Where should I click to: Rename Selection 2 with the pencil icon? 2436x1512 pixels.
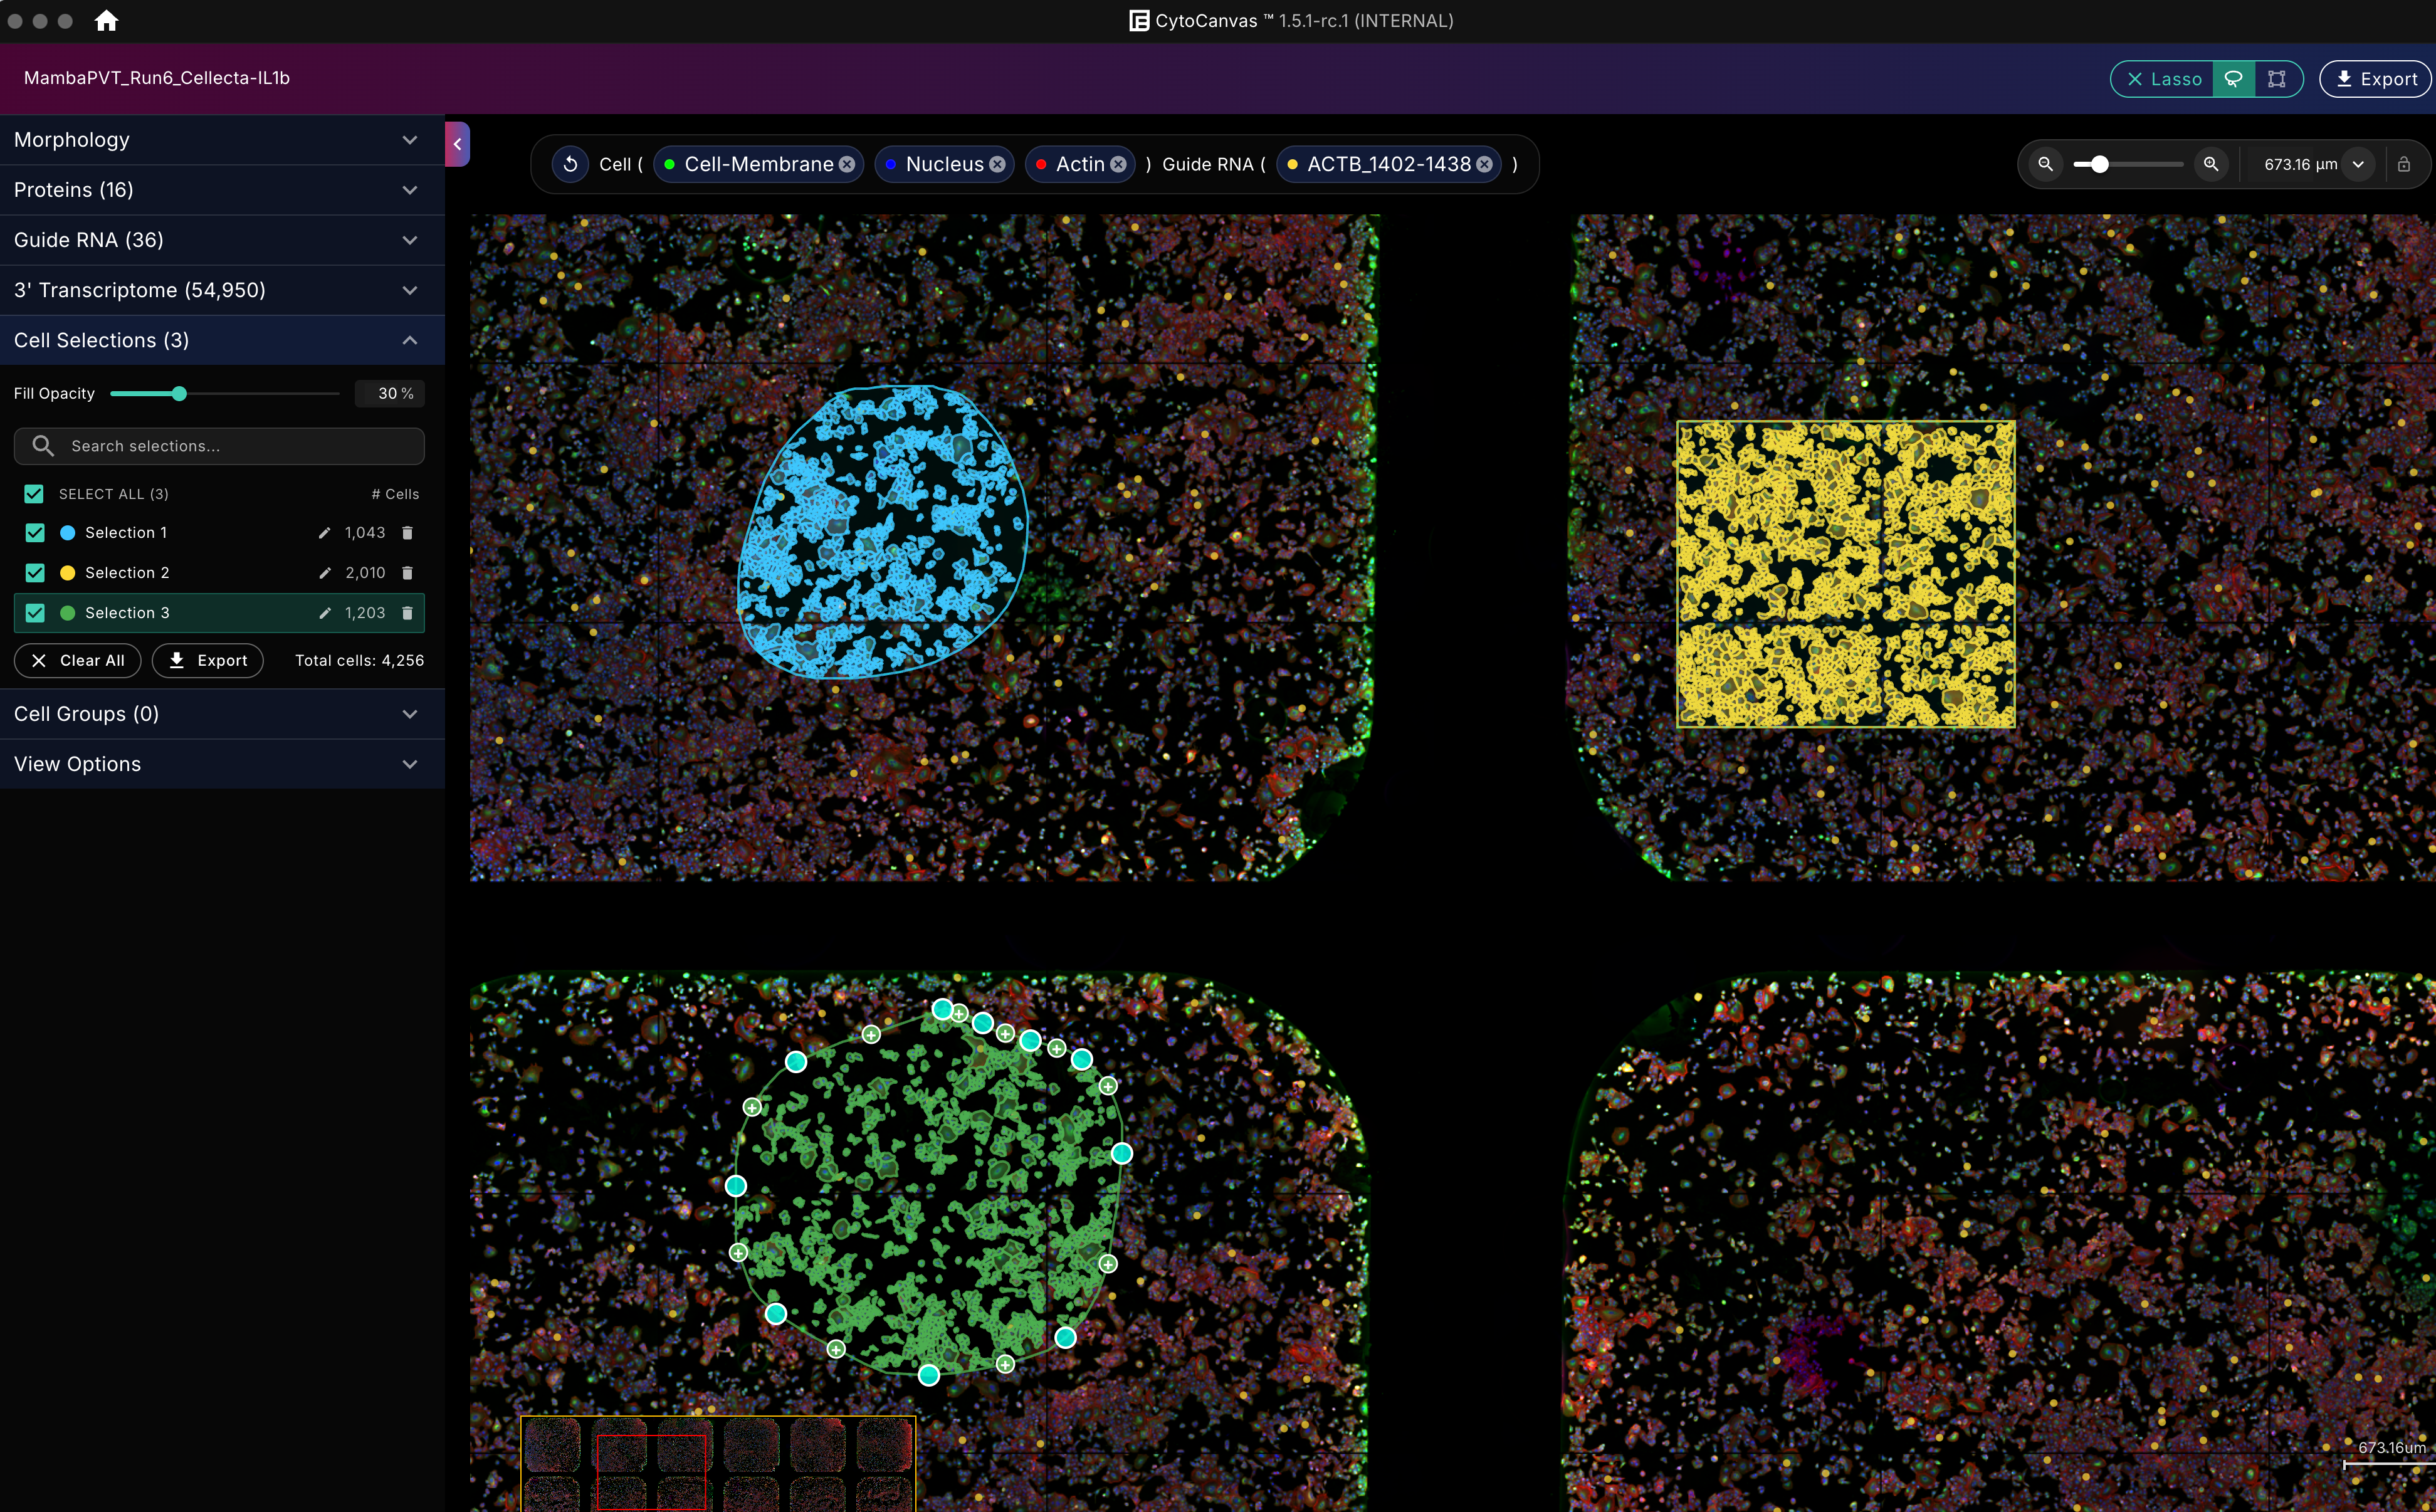324,573
